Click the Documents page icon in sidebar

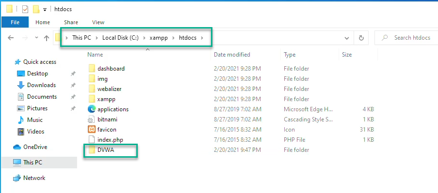(21, 97)
